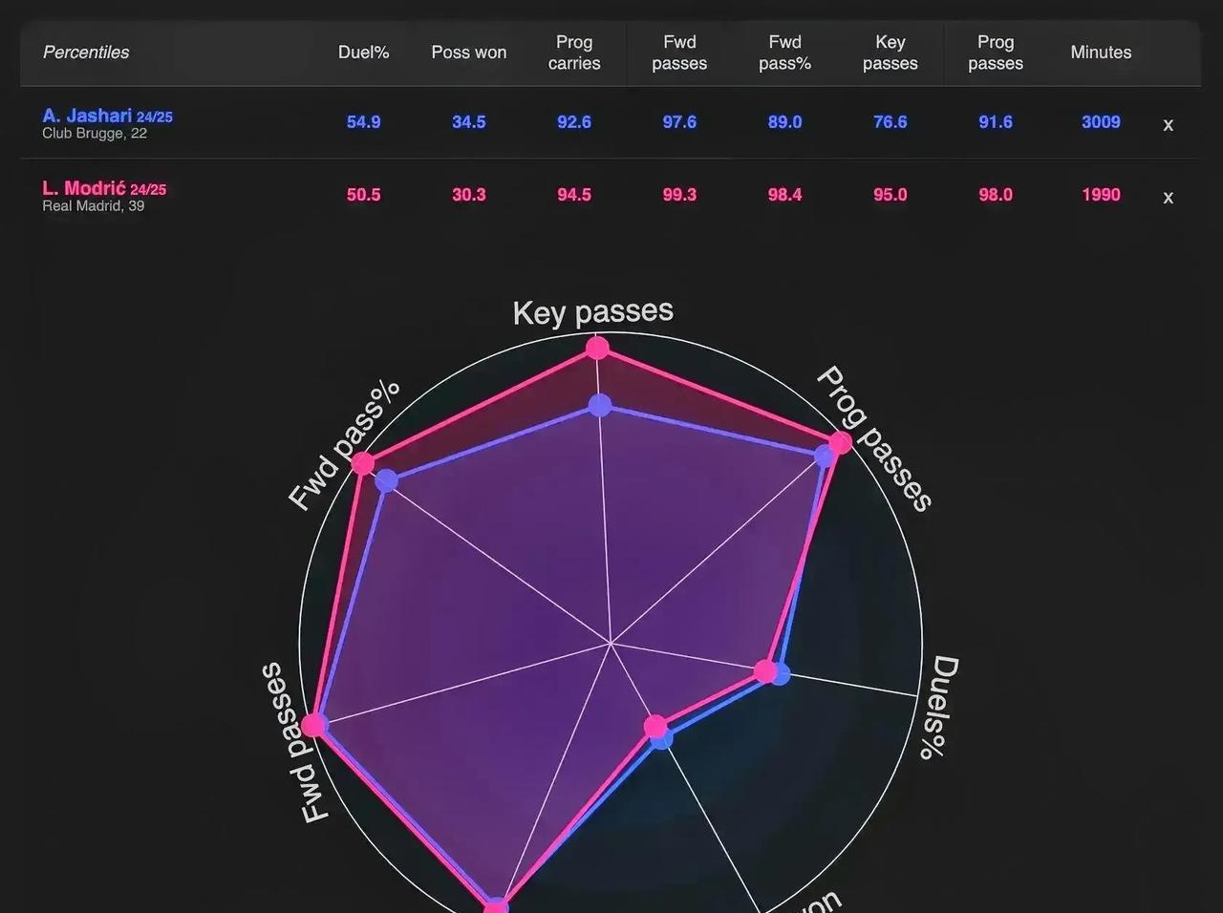Select the Fwd pass% table column header
The width and height of the screenshot is (1223, 913).
[x=784, y=53]
